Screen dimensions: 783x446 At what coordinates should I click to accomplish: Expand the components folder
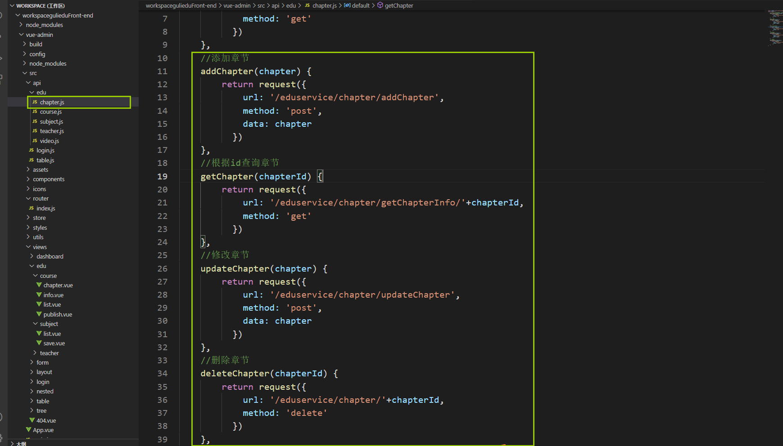pos(28,179)
